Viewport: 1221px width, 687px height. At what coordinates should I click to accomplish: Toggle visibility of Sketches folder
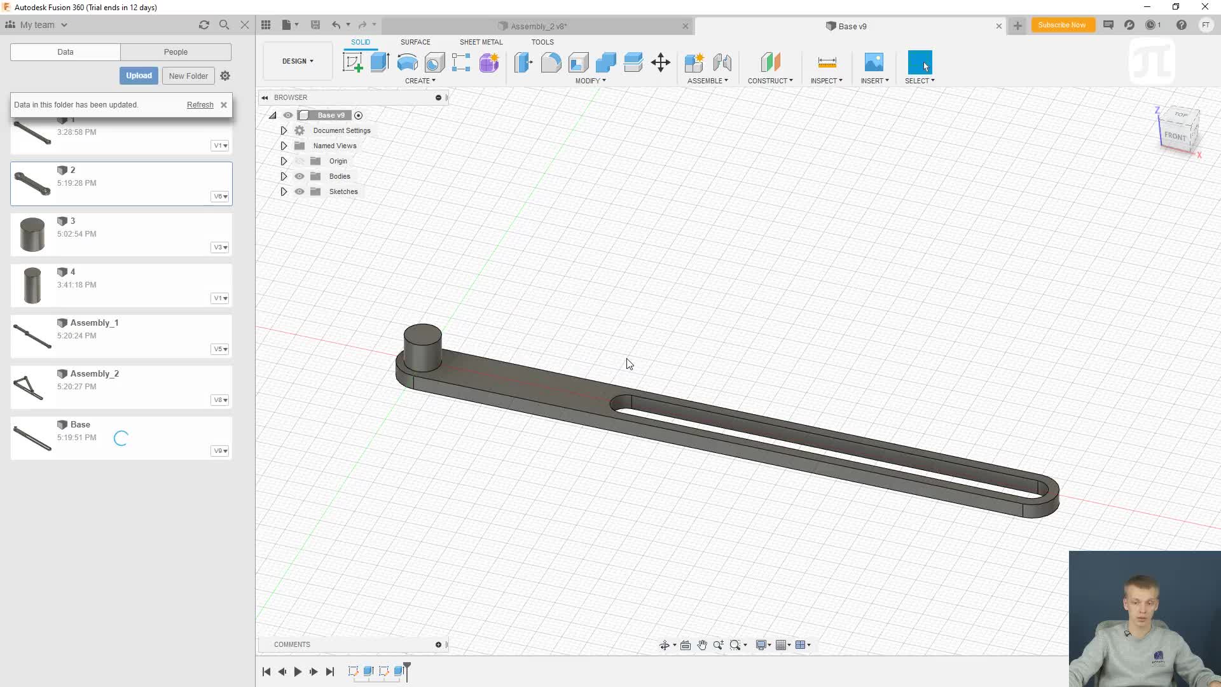(x=300, y=191)
